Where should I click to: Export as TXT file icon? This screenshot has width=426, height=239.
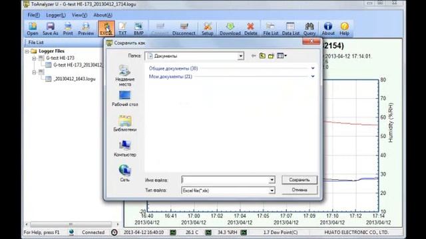point(122,29)
